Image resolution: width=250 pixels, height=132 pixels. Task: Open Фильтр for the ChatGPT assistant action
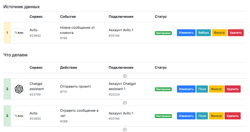[x=216, y=89]
